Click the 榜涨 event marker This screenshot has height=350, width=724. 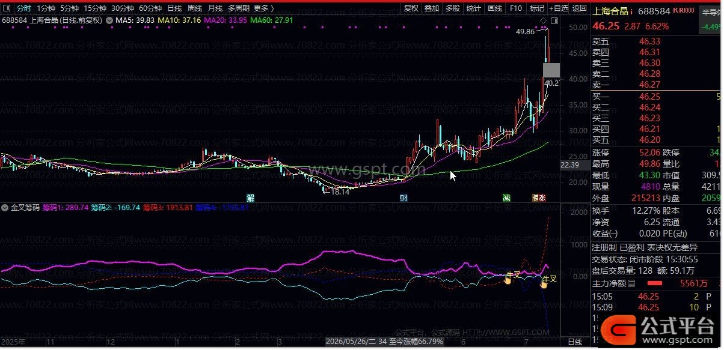539,198
